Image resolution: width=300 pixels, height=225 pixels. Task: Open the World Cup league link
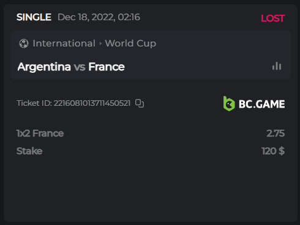(130, 43)
